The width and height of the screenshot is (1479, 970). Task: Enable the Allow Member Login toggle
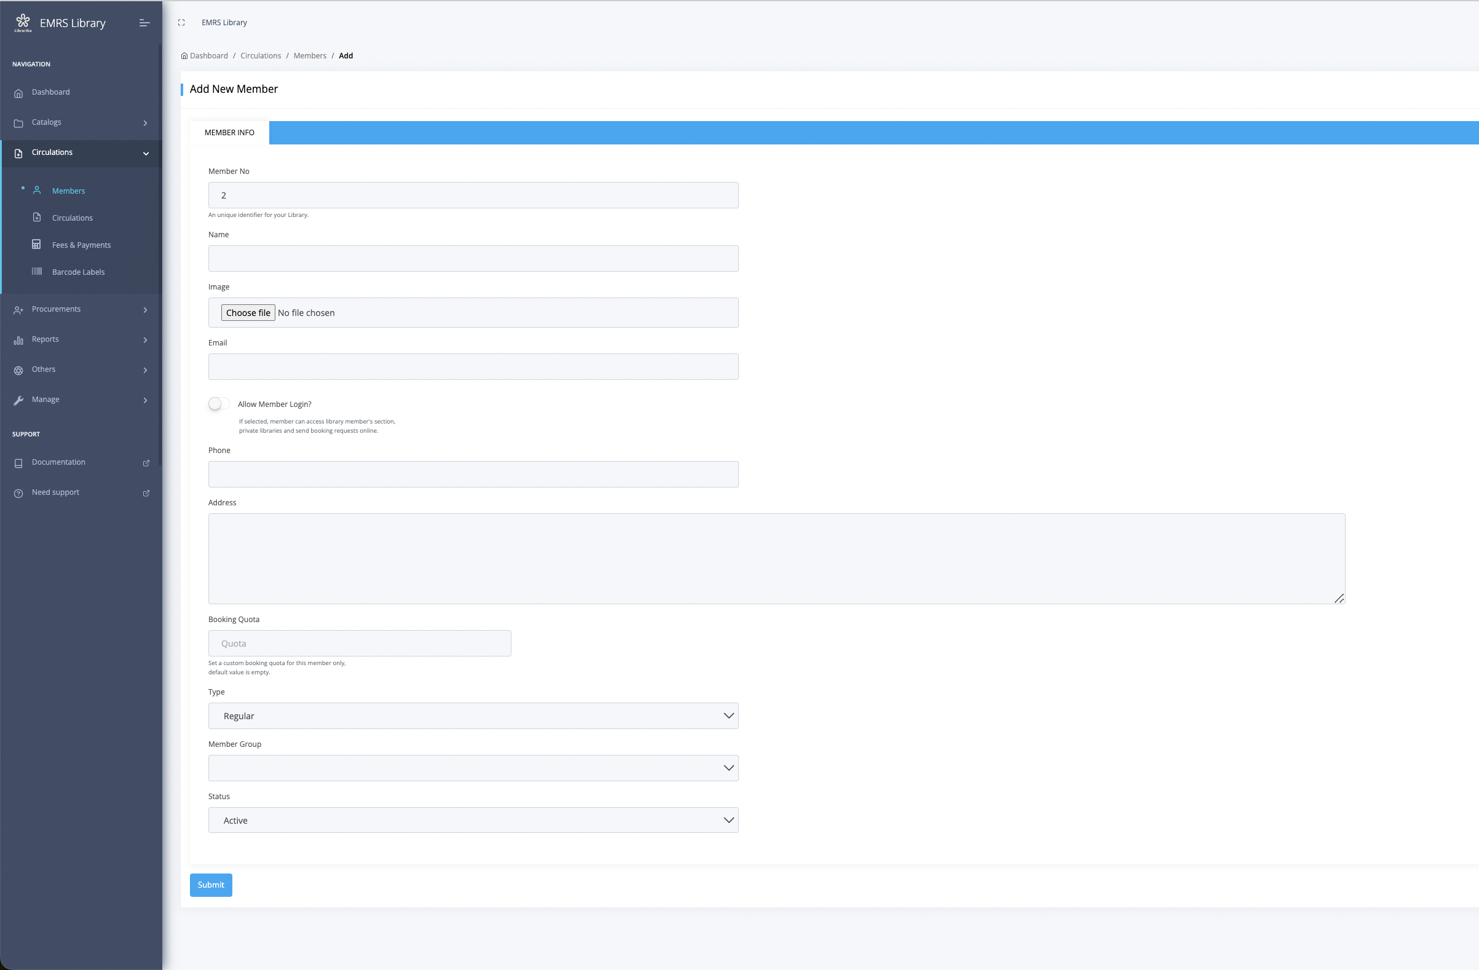pyautogui.click(x=219, y=404)
